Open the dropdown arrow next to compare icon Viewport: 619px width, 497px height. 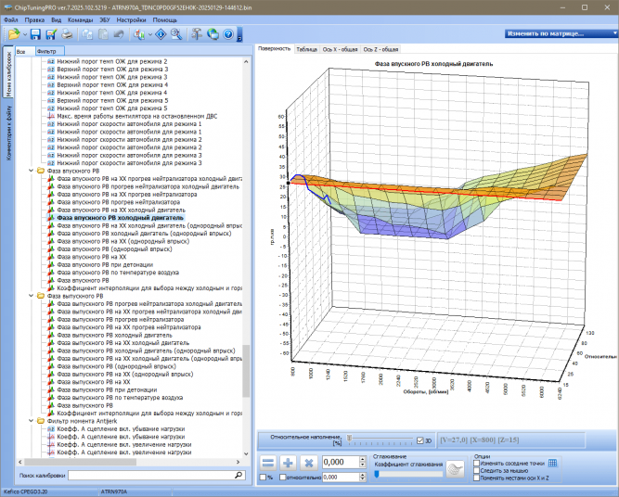(150, 34)
